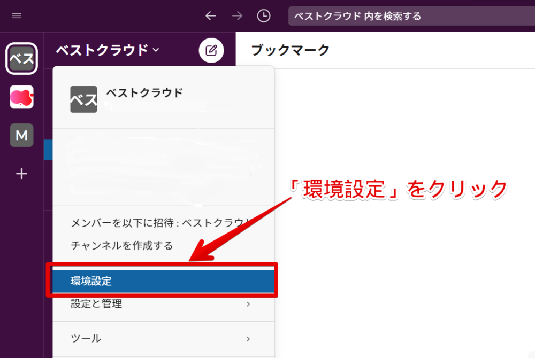Open the new message compose pencil icon
The width and height of the screenshot is (535, 358).
211,50
